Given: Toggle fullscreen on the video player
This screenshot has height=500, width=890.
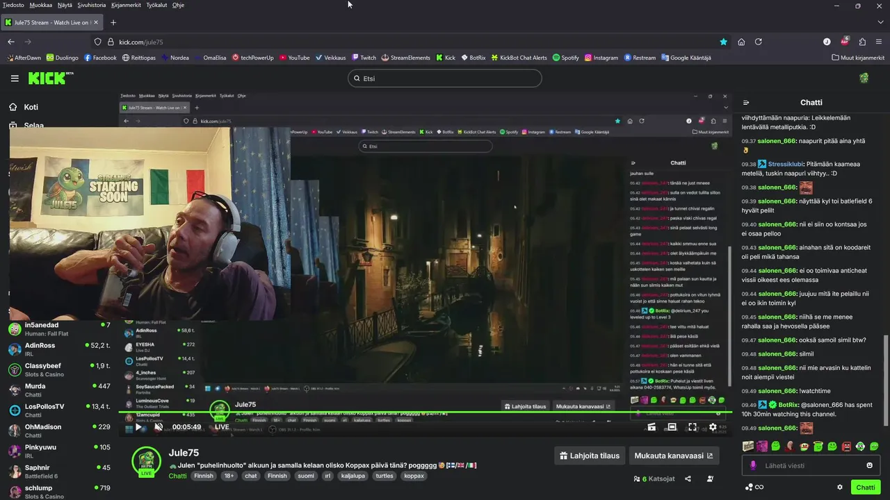Looking at the screenshot, I should pos(692,427).
